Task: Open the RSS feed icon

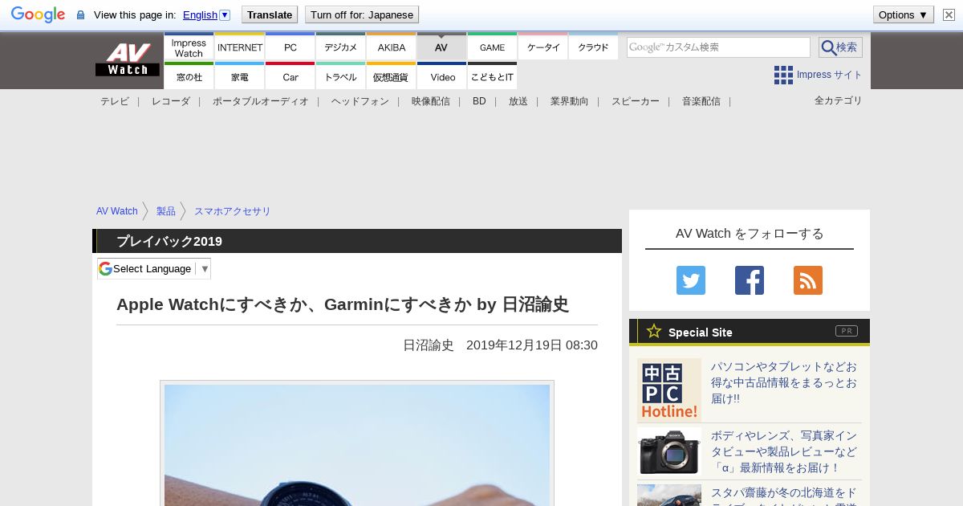Action: click(x=808, y=280)
